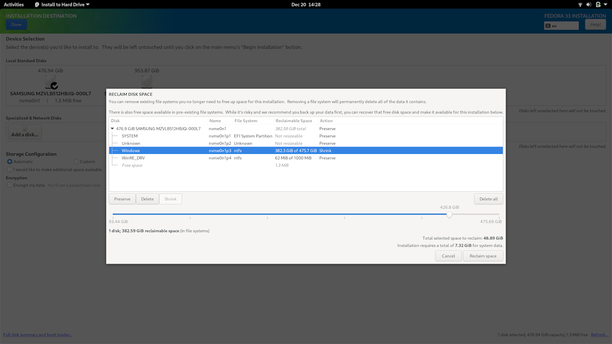Viewport: 612px width, 344px height.
Task: Select the WinRE_DRV partition row
Action: [x=306, y=158]
